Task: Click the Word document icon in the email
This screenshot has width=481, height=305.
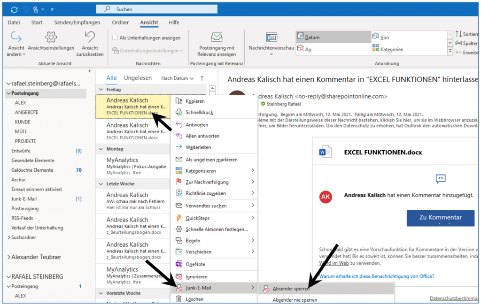Action: [325, 152]
